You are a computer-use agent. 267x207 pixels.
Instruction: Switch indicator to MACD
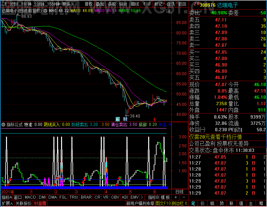[x=30, y=197]
